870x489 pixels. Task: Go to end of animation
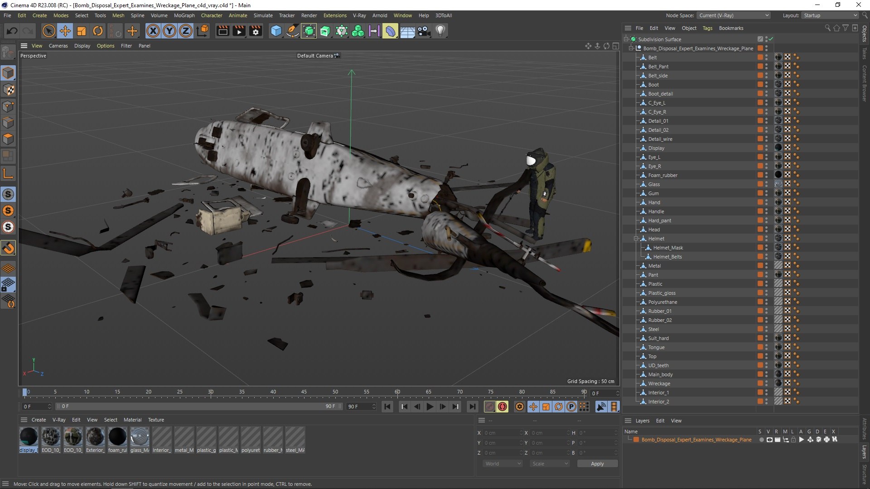pos(472,407)
